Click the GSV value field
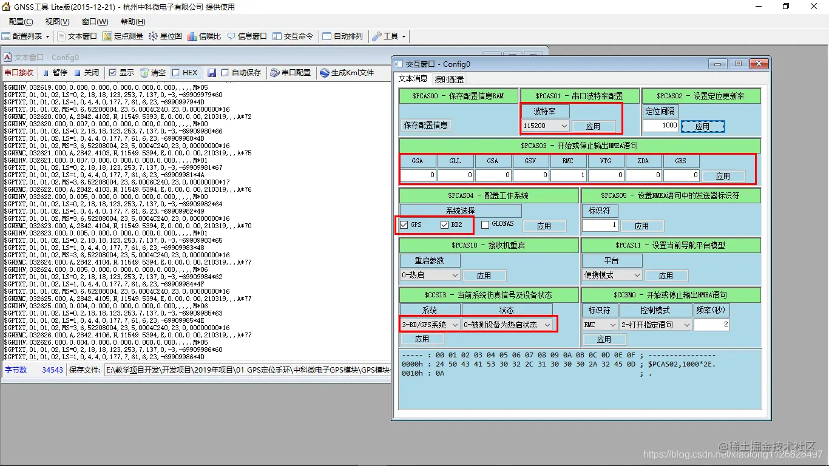This screenshot has height=466, width=829. [x=530, y=175]
